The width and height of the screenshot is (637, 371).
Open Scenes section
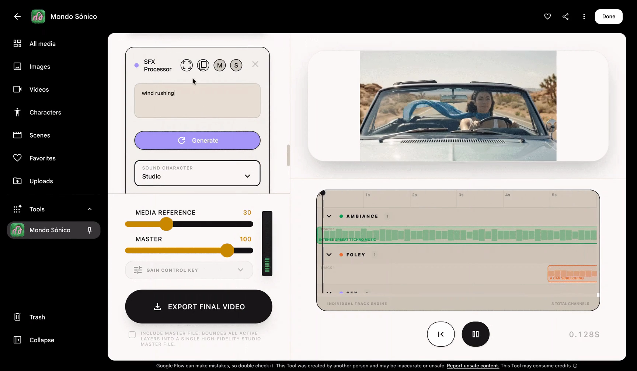click(53, 135)
